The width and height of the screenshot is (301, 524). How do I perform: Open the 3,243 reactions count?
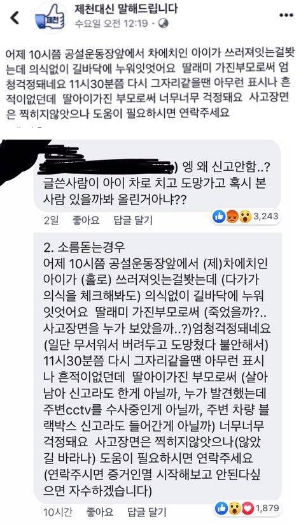coord(265,217)
